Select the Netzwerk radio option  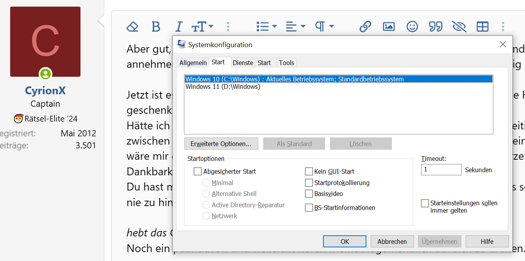pos(206,216)
